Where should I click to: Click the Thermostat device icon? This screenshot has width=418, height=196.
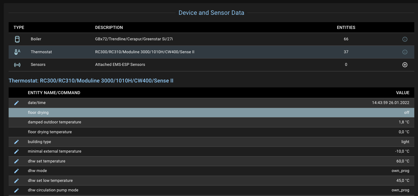tap(17, 52)
